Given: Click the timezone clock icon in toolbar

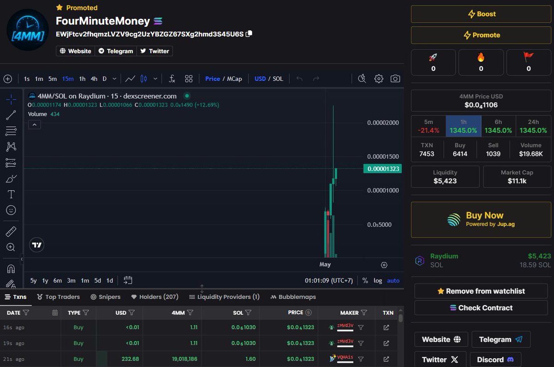Looking at the screenshot, I should click(x=362, y=79).
